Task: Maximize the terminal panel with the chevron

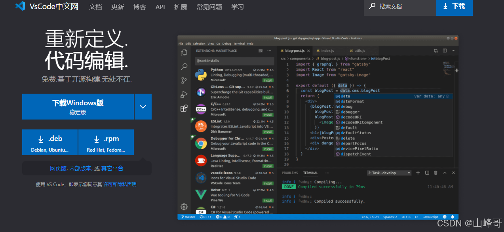Action: click(445, 173)
